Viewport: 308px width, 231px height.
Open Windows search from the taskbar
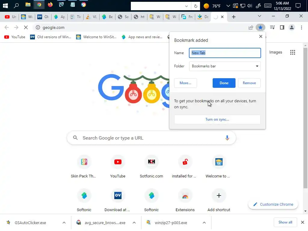(16, 5)
